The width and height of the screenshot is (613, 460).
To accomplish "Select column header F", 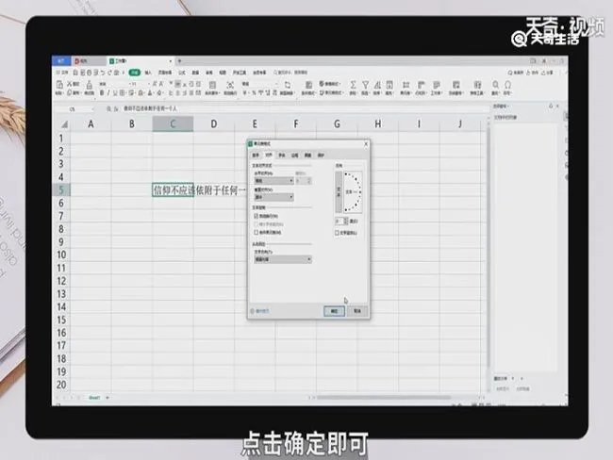I will tap(296, 123).
